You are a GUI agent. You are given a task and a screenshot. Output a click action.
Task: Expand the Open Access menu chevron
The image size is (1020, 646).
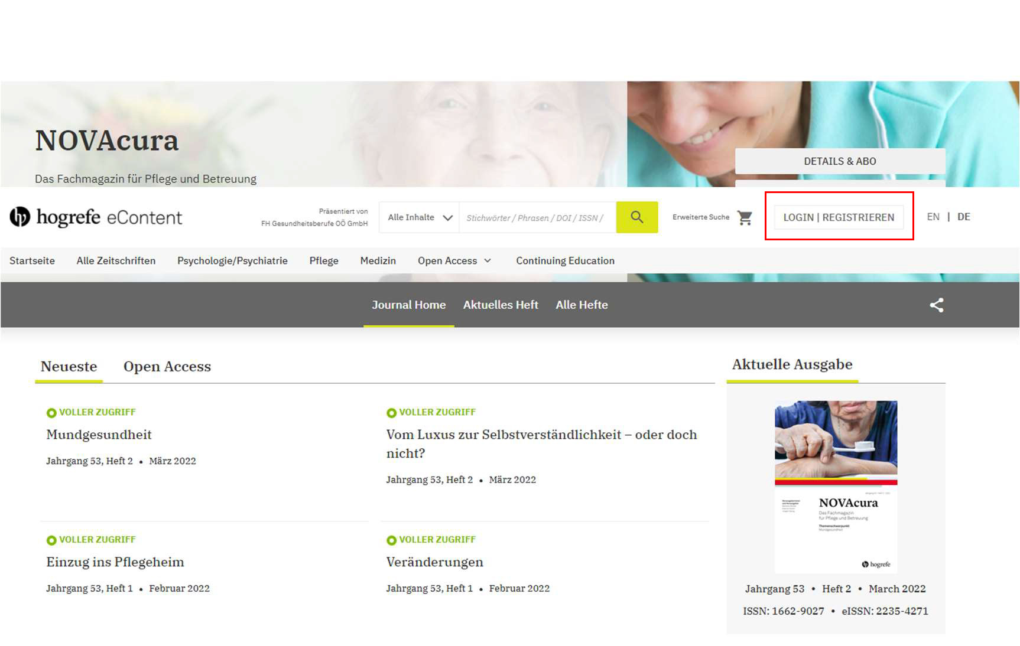[x=488, y=260]
